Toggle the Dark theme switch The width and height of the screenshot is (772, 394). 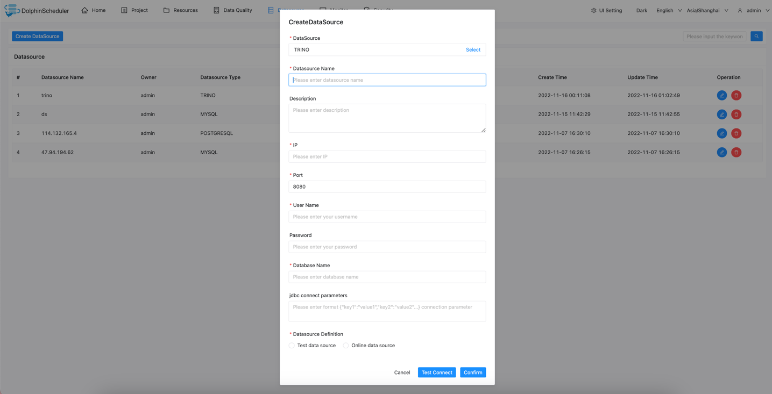click(641, 11)
